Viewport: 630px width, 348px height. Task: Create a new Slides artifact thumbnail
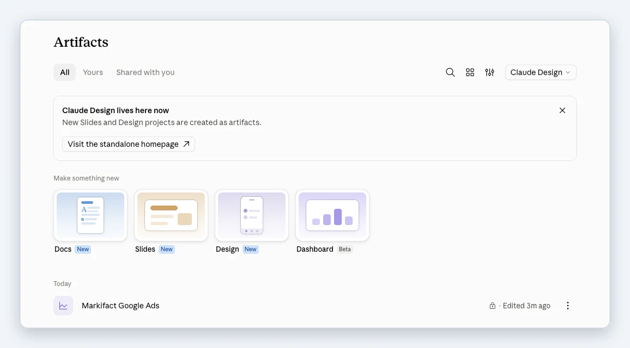[171, 215]
